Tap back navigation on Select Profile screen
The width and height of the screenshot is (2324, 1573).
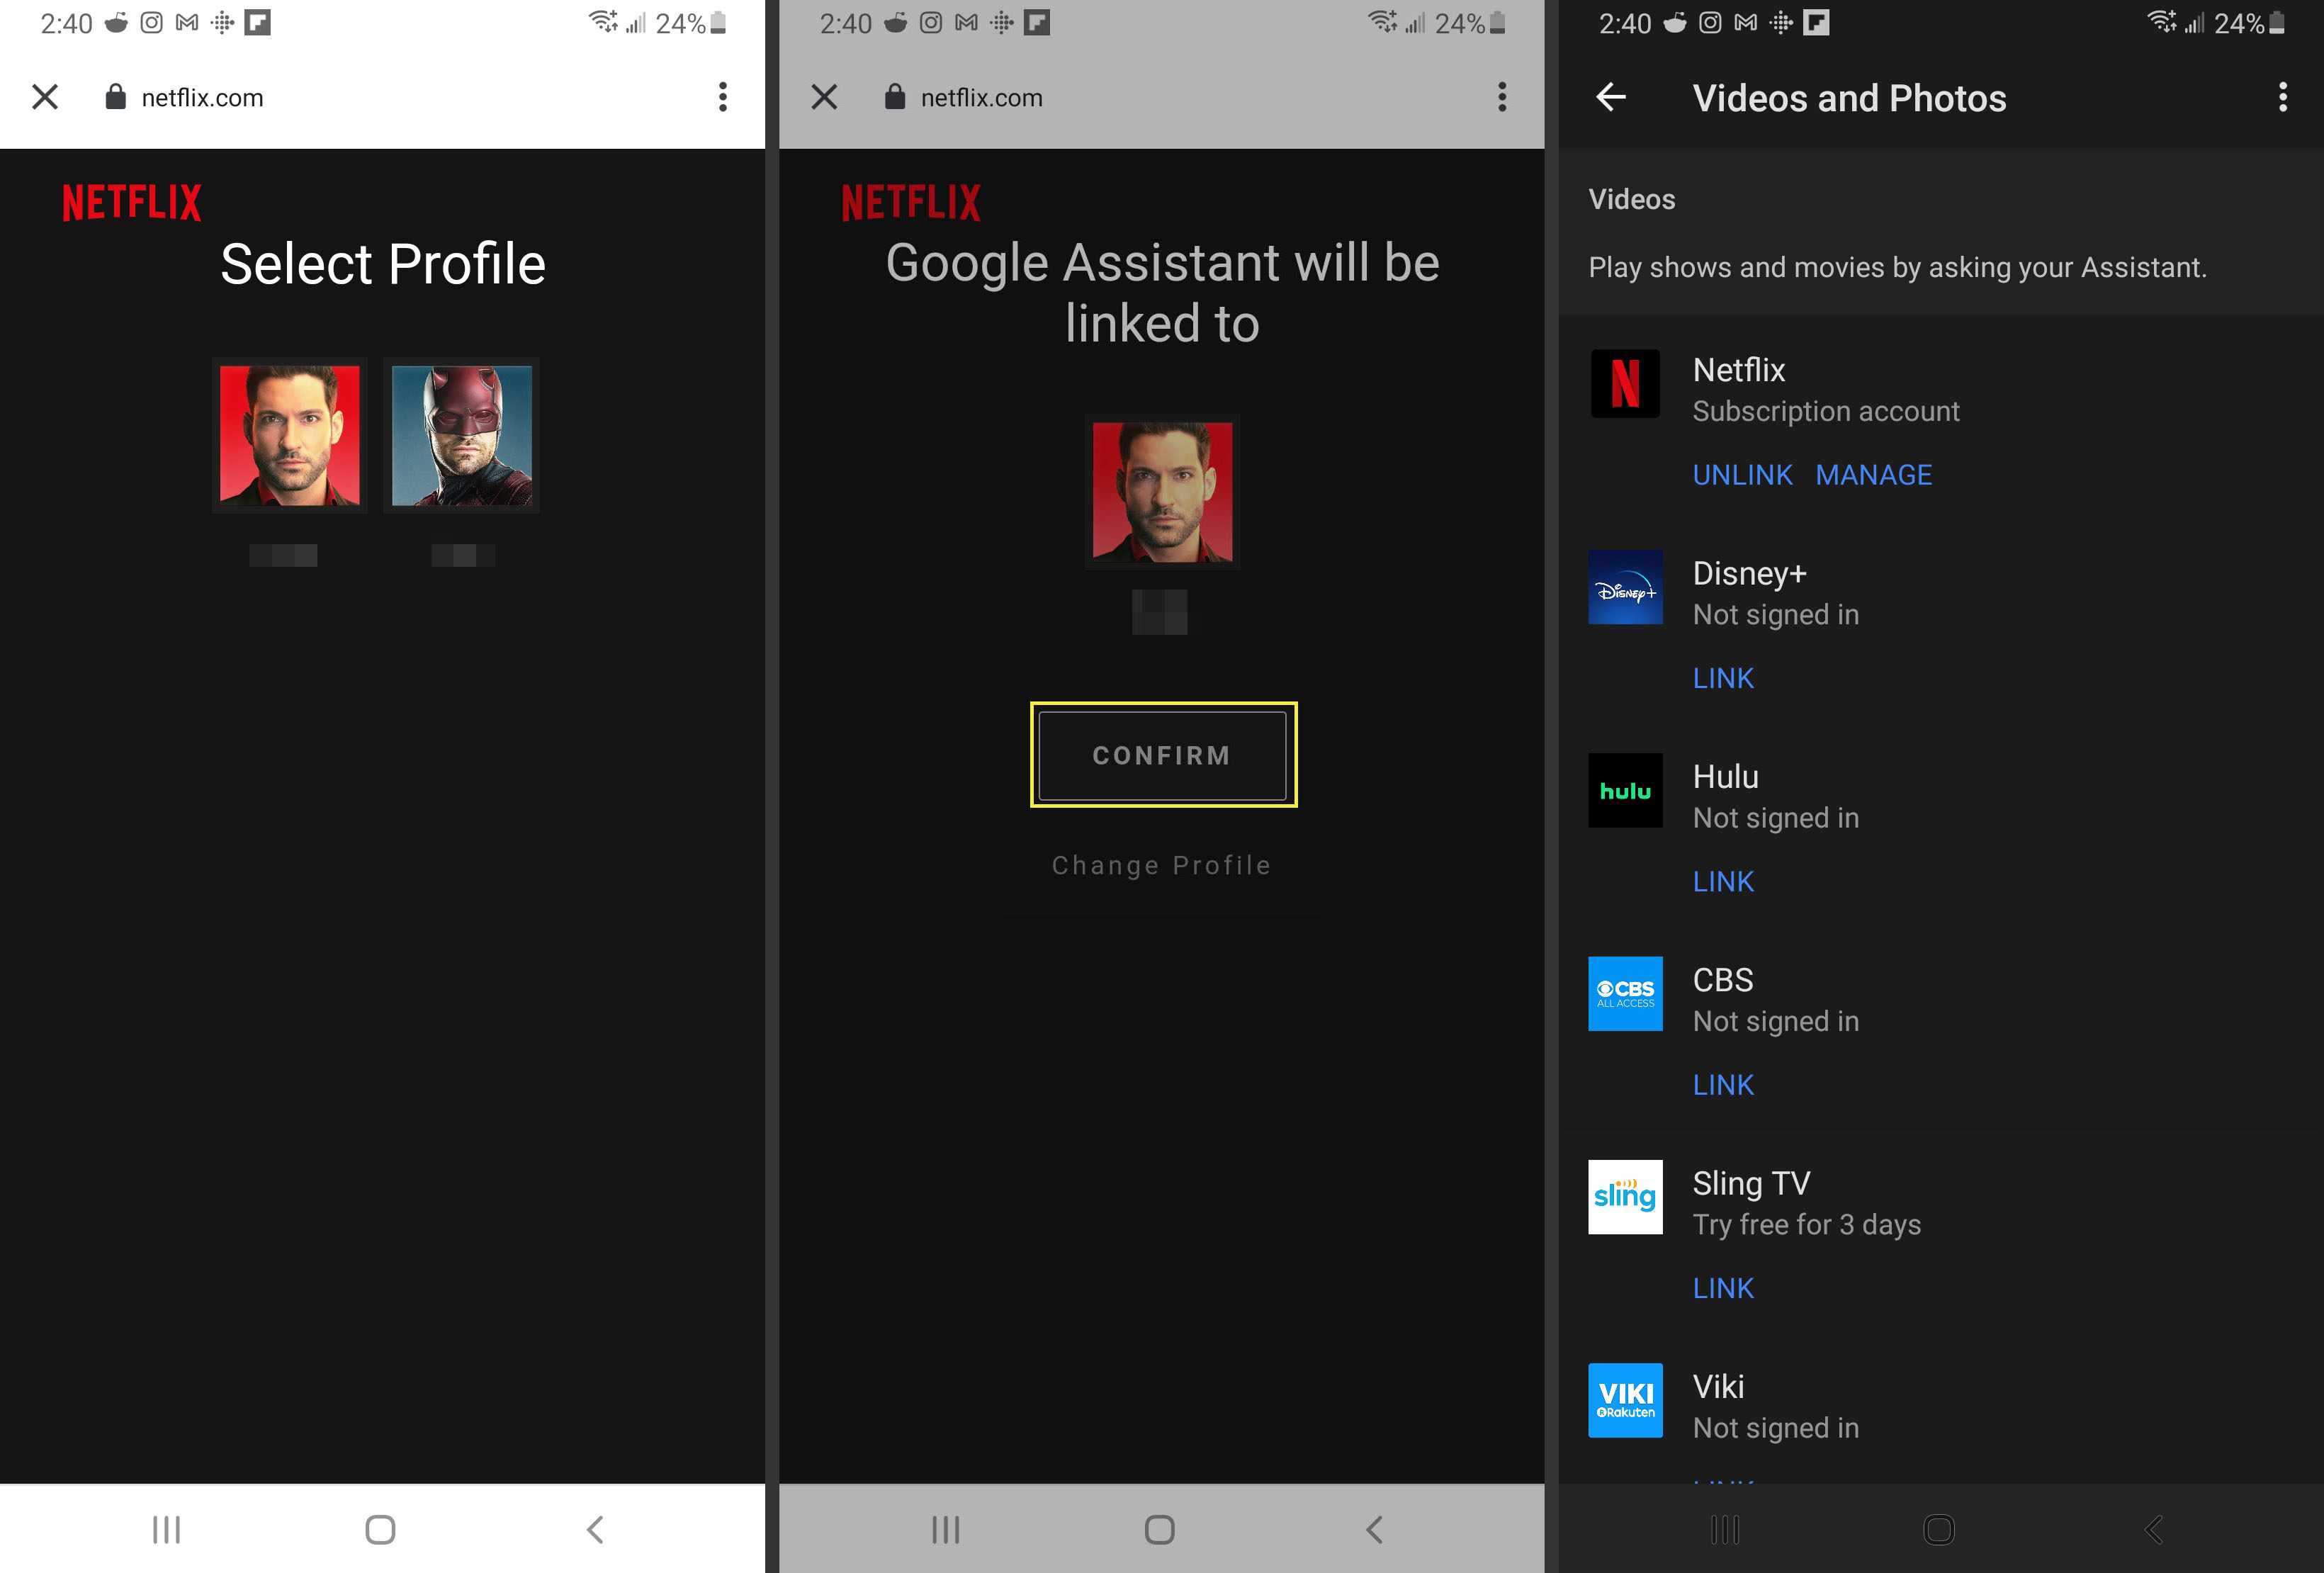(x=595, y=1529)
